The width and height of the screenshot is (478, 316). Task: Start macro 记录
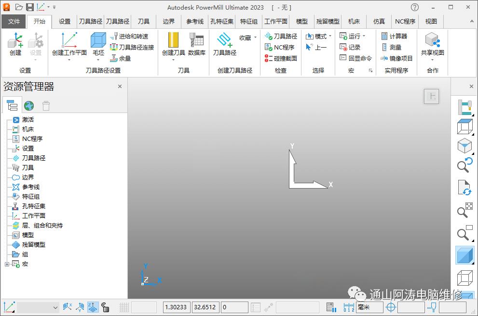pyautogui.click(x=350, y=48)
